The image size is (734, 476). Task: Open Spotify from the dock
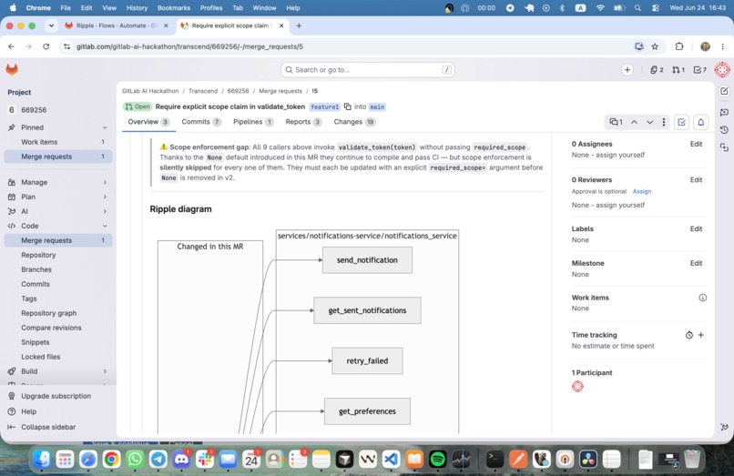click(438, 459)
